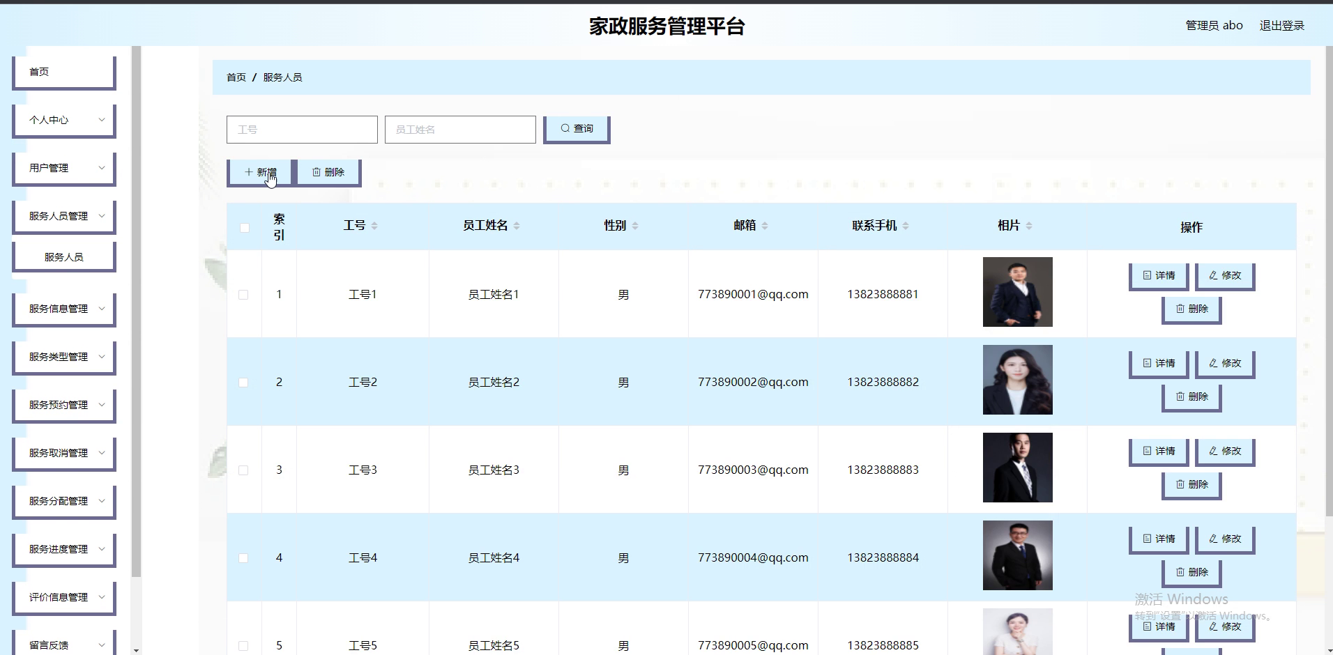
Task: Check the checkbox for row 工号2
Action: (243, 383)
